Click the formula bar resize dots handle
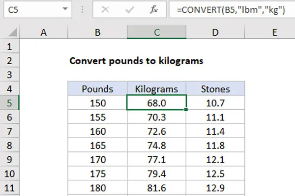 [82, 10]
